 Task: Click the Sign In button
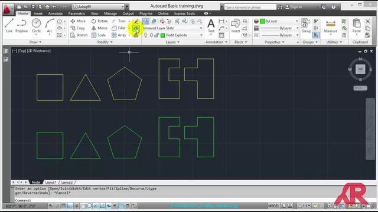tap(294, 7)
